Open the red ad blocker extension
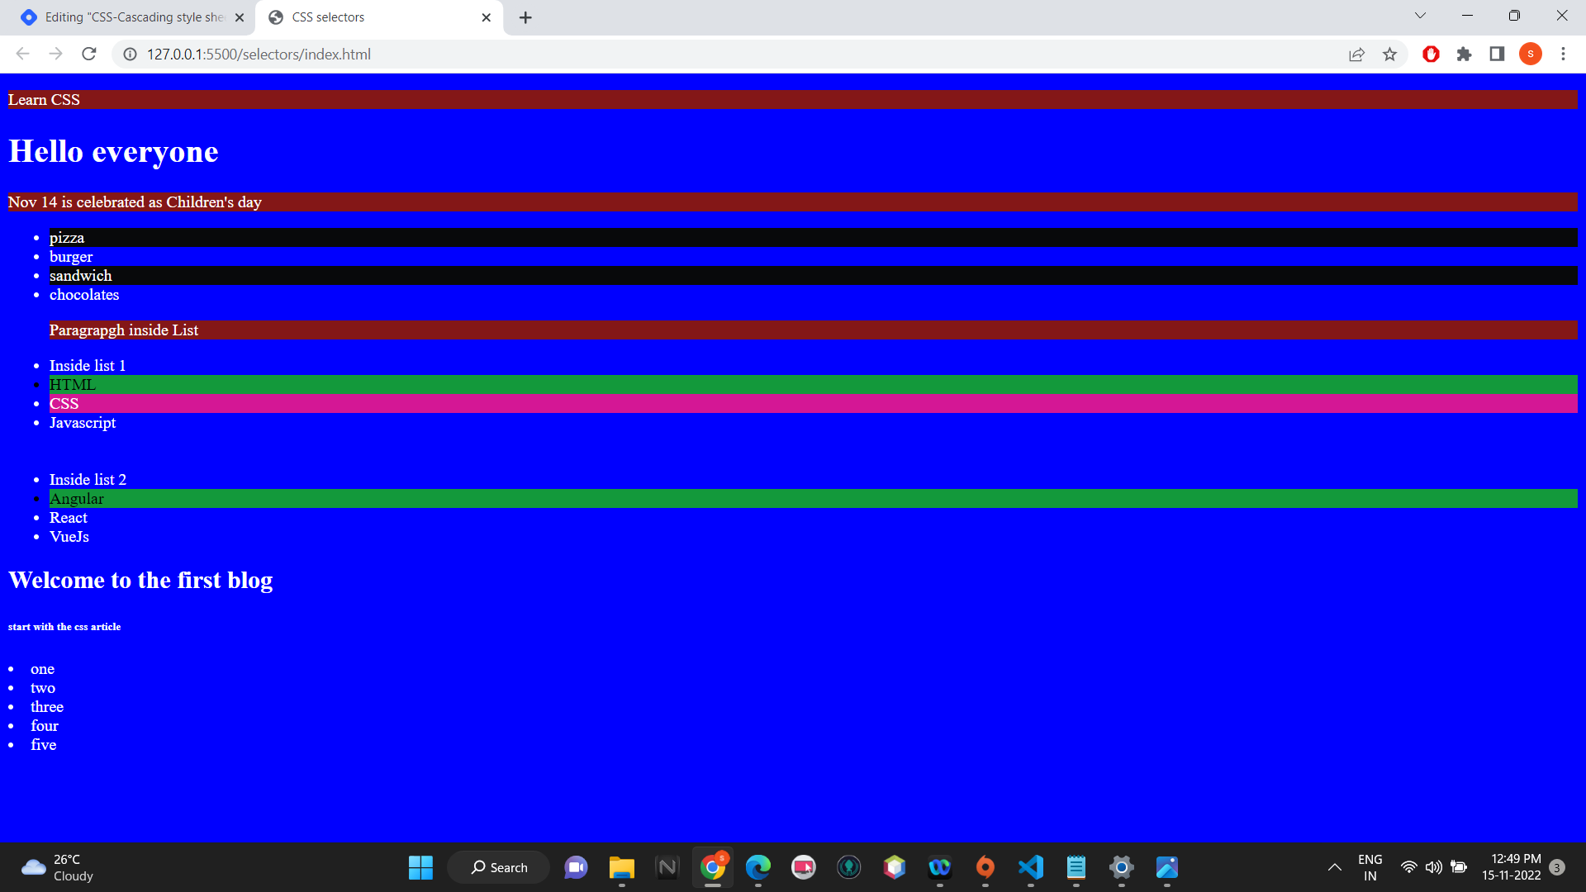 [x=1431, y=54]
